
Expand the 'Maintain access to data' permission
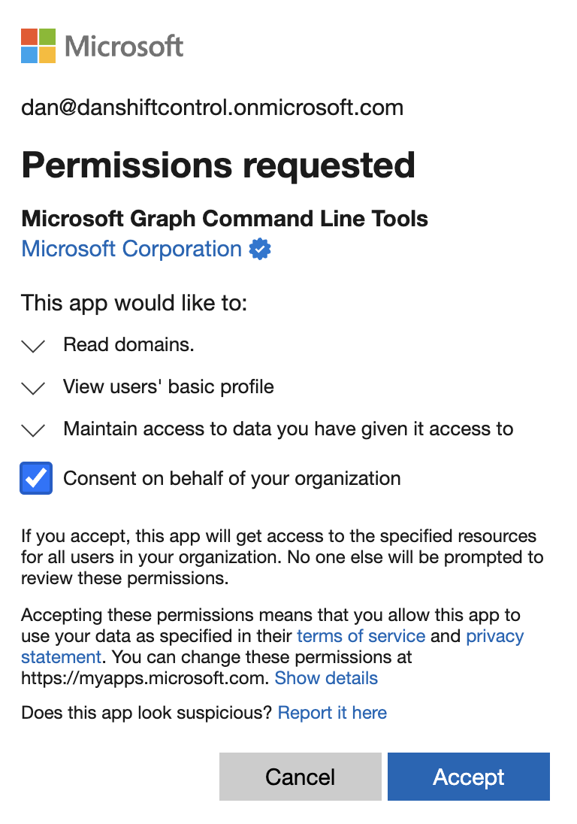coord(33,429)
